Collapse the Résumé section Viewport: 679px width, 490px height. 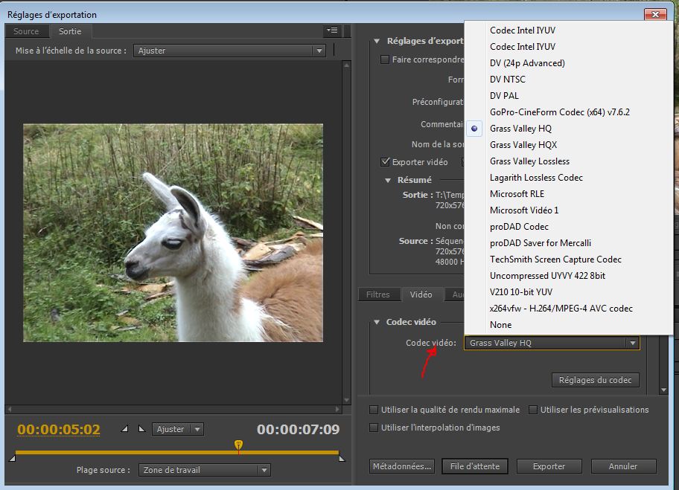388,180
